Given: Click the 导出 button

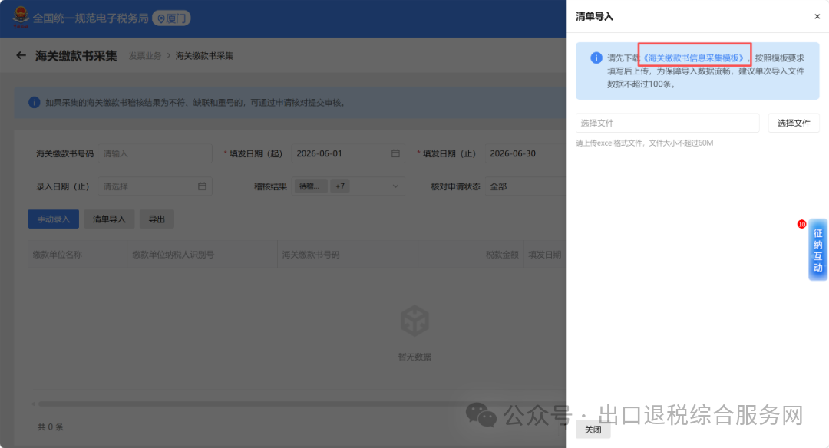Looking at the screenshot, I should click(x=157, y=219).
